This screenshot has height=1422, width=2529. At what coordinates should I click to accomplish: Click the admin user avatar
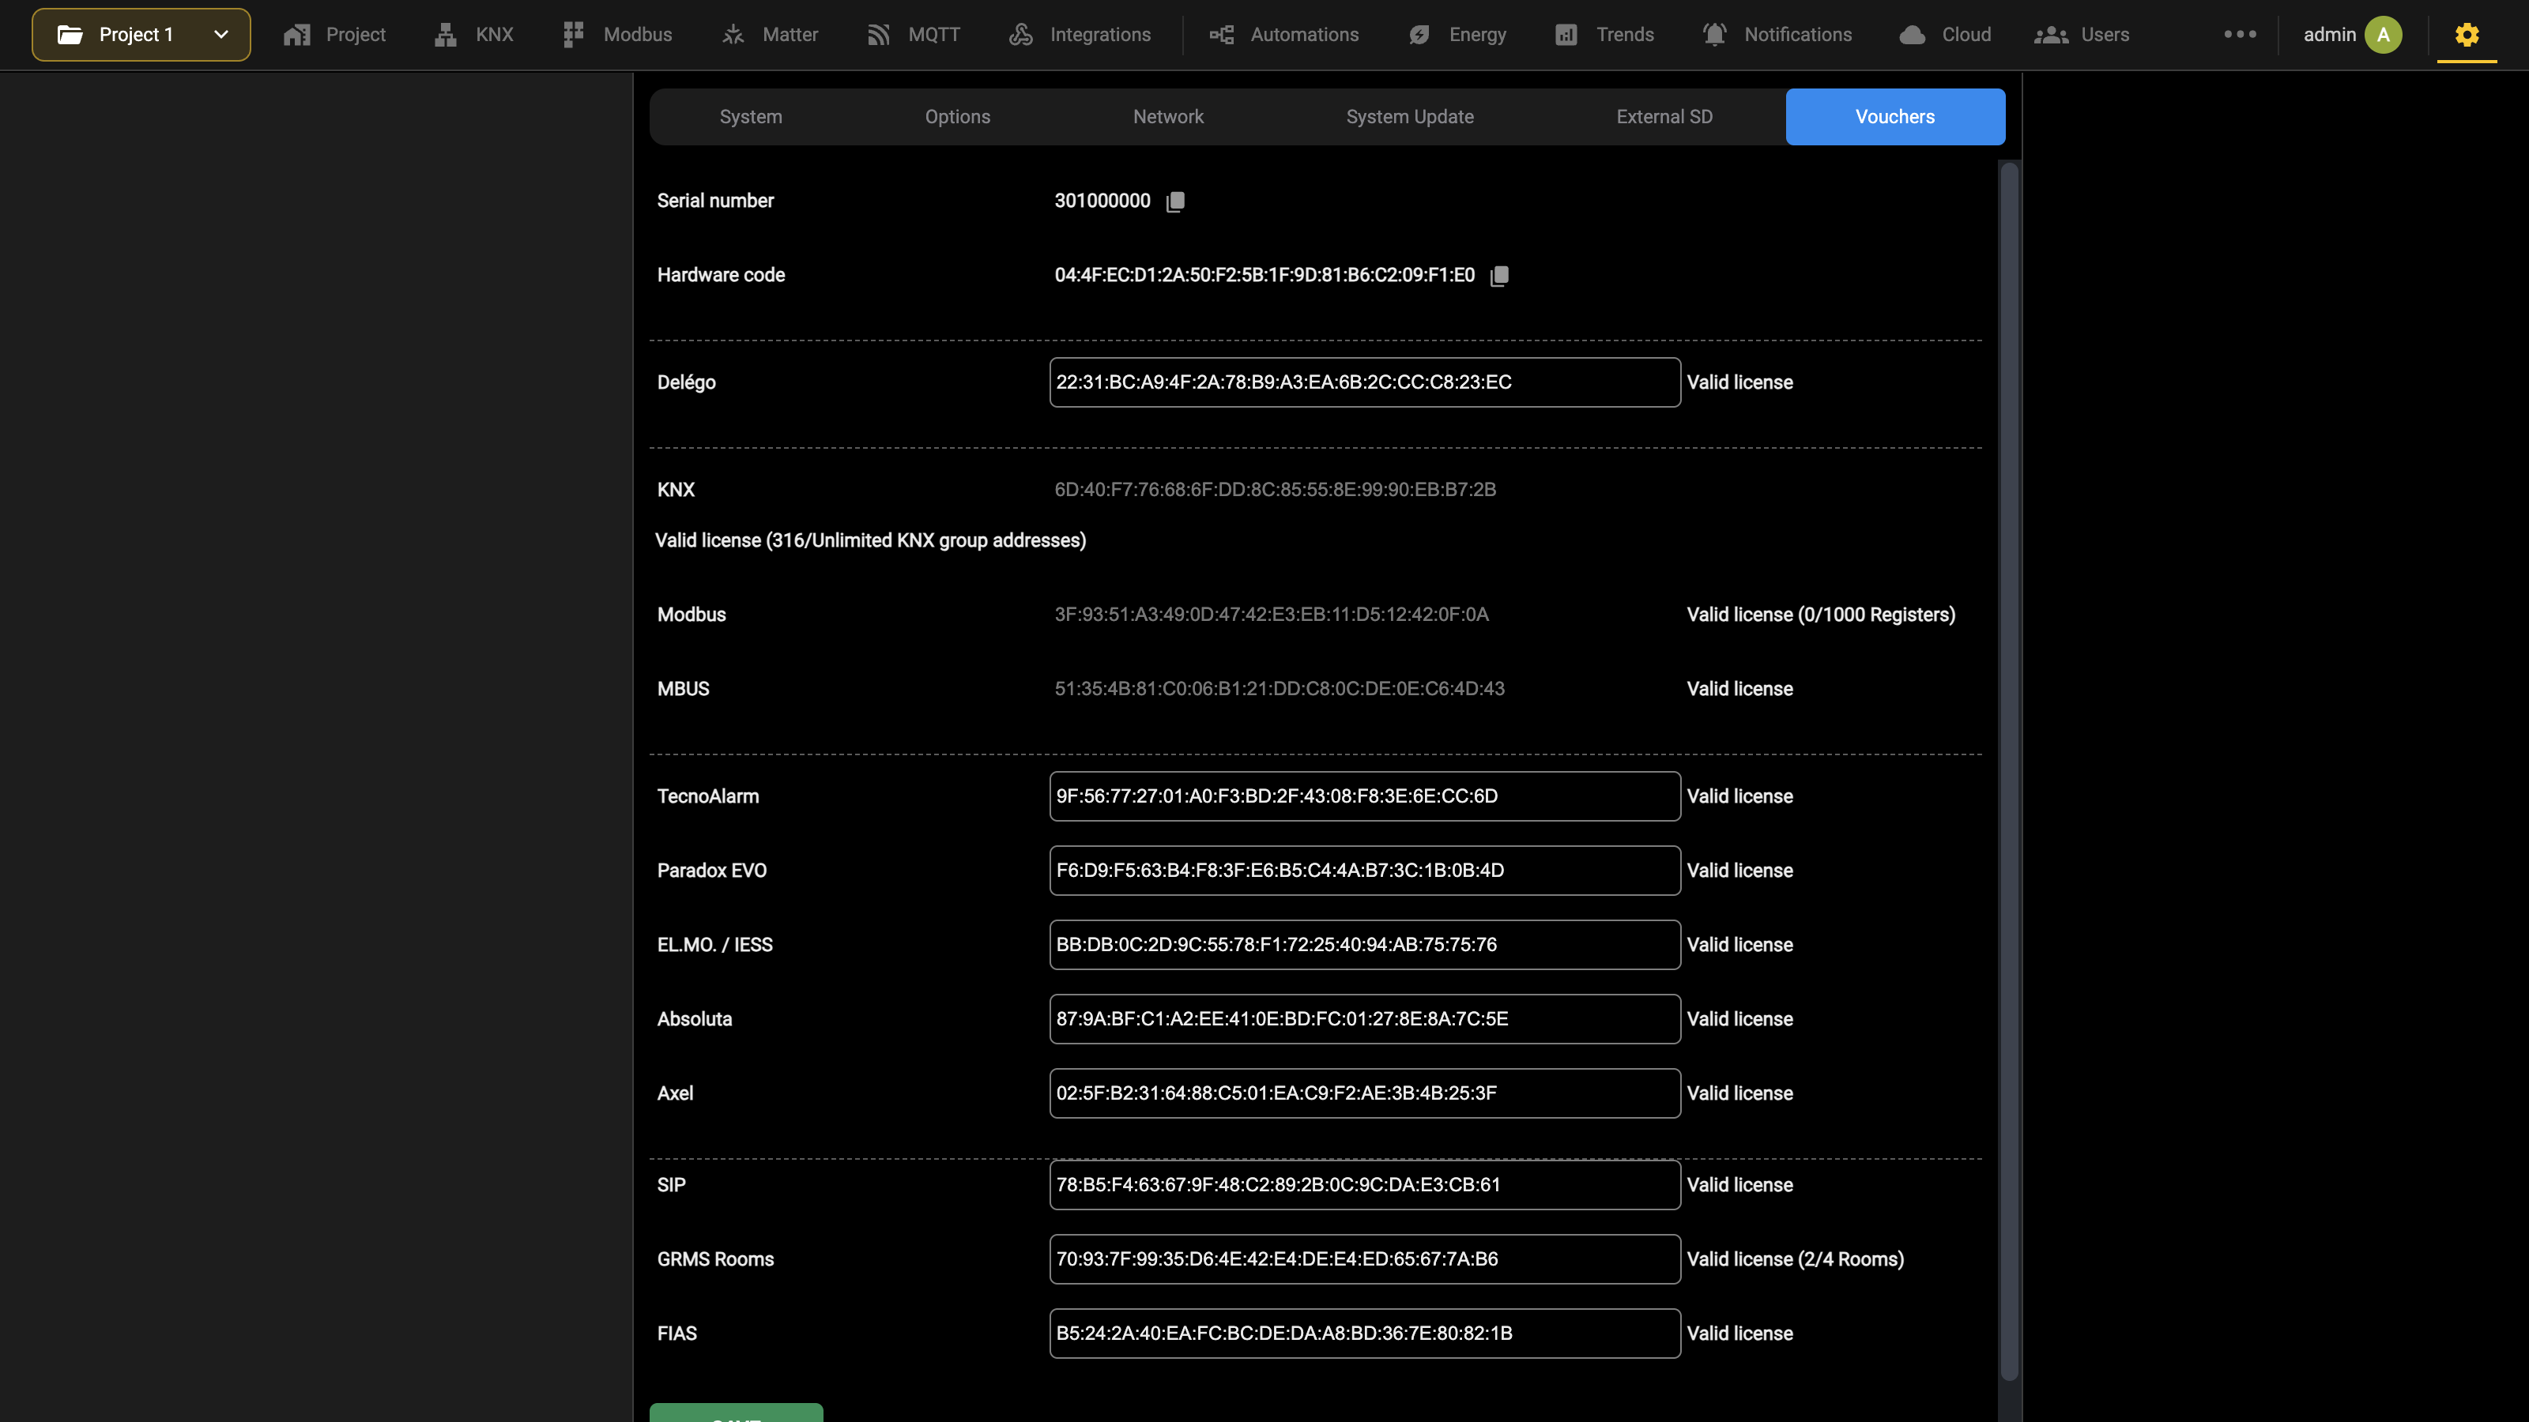[x=2383, y=36]
